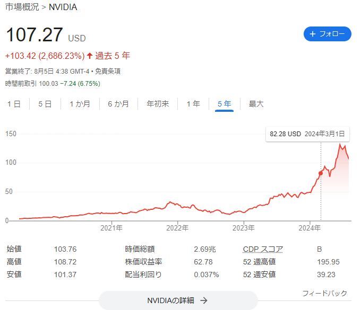Switch to the 6 か月 tab
The height and width of the screenshot is (310, 361).
point(118,104)
